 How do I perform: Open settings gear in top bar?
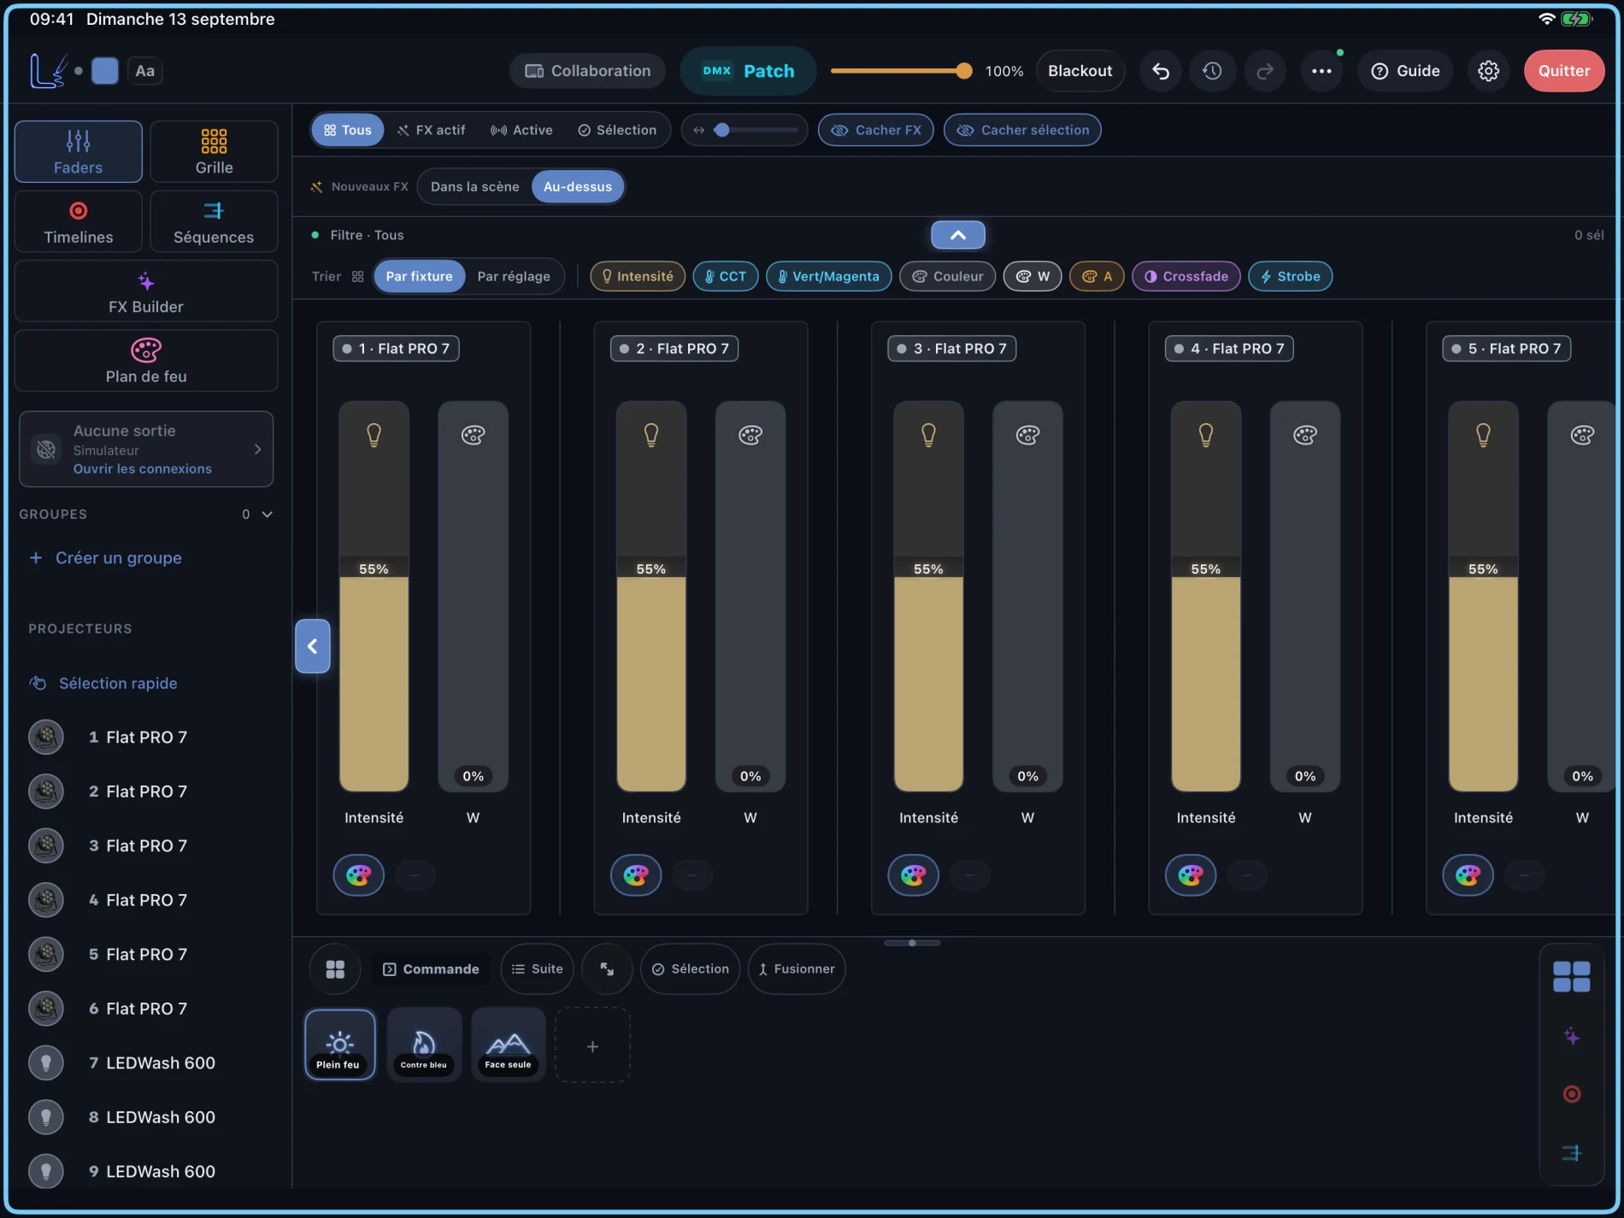[x=1488, y=71]
